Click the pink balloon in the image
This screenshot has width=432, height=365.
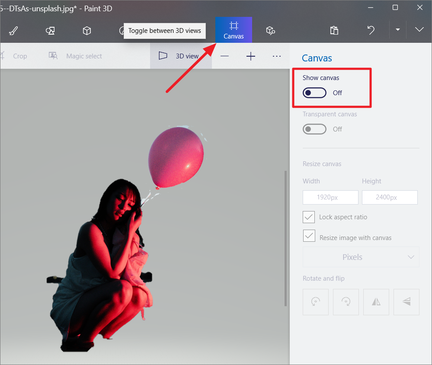pos(176,157)
